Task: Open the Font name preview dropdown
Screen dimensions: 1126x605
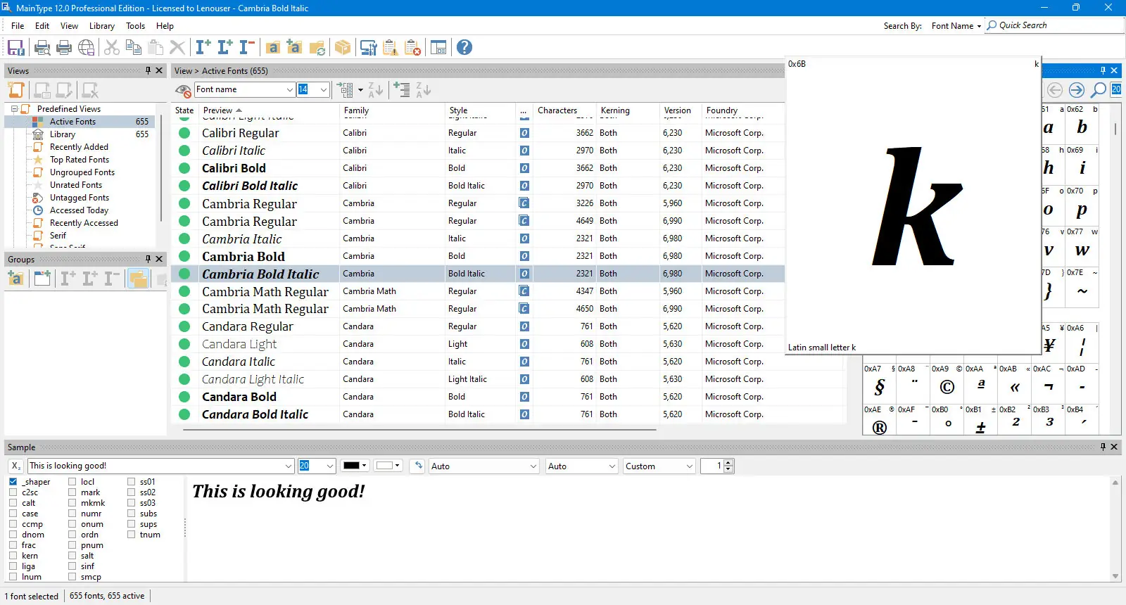Action: [x=289, y=90]
